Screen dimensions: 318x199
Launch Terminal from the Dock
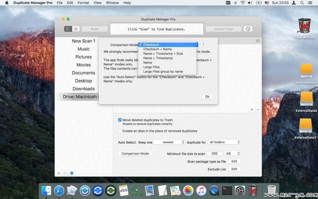tap(227, 191)
